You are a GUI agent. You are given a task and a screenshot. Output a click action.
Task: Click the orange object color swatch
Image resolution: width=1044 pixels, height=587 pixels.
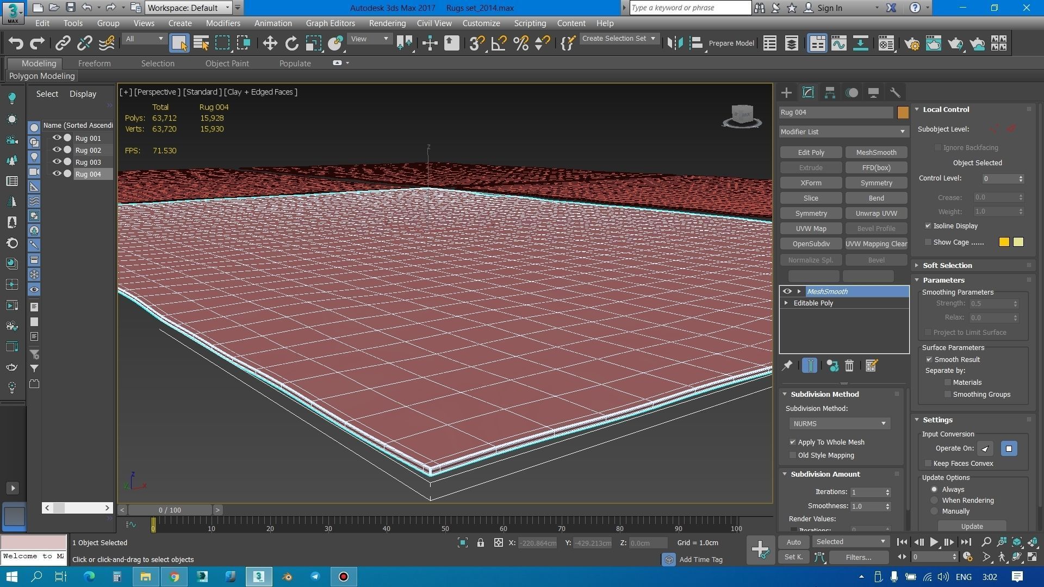[x=903, y=113]
